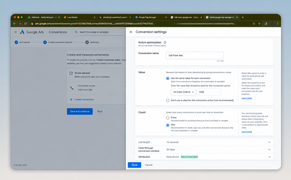Expand Click-through conversion window section

coord(269,150)
